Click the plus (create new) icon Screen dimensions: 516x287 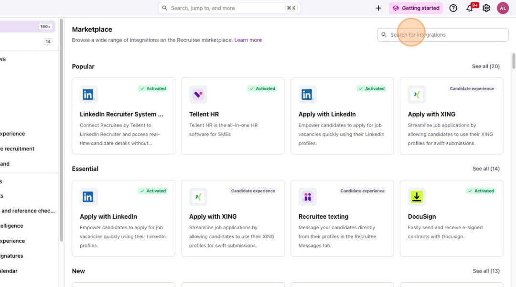pos(378,8)
